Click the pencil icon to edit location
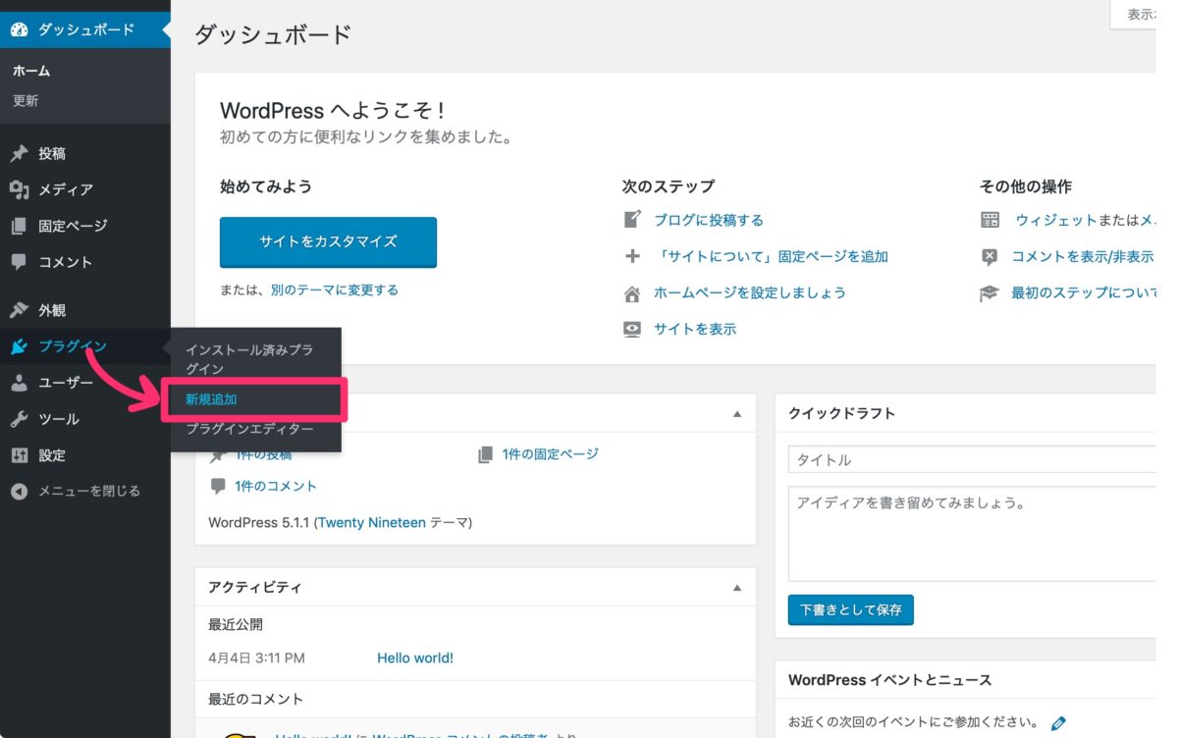The image size is (1178, 738). 1058,723
